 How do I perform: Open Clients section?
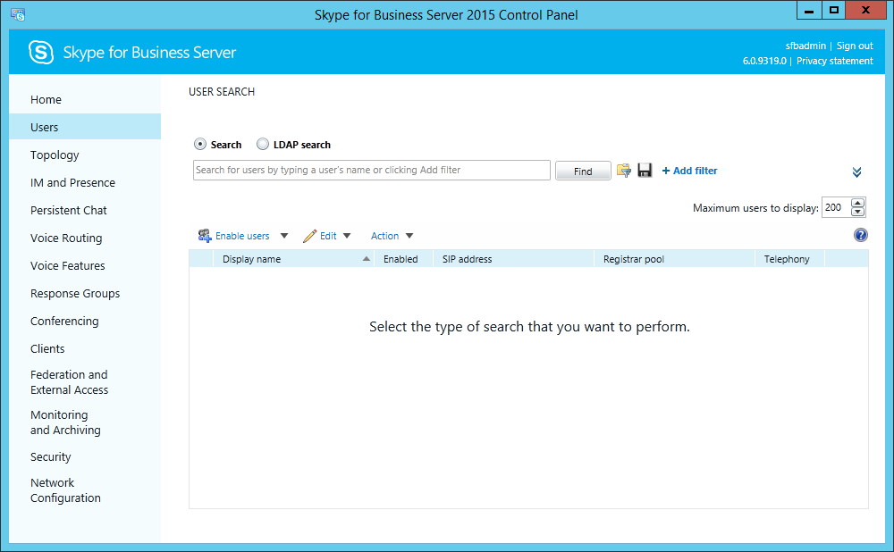coord(47,348)
